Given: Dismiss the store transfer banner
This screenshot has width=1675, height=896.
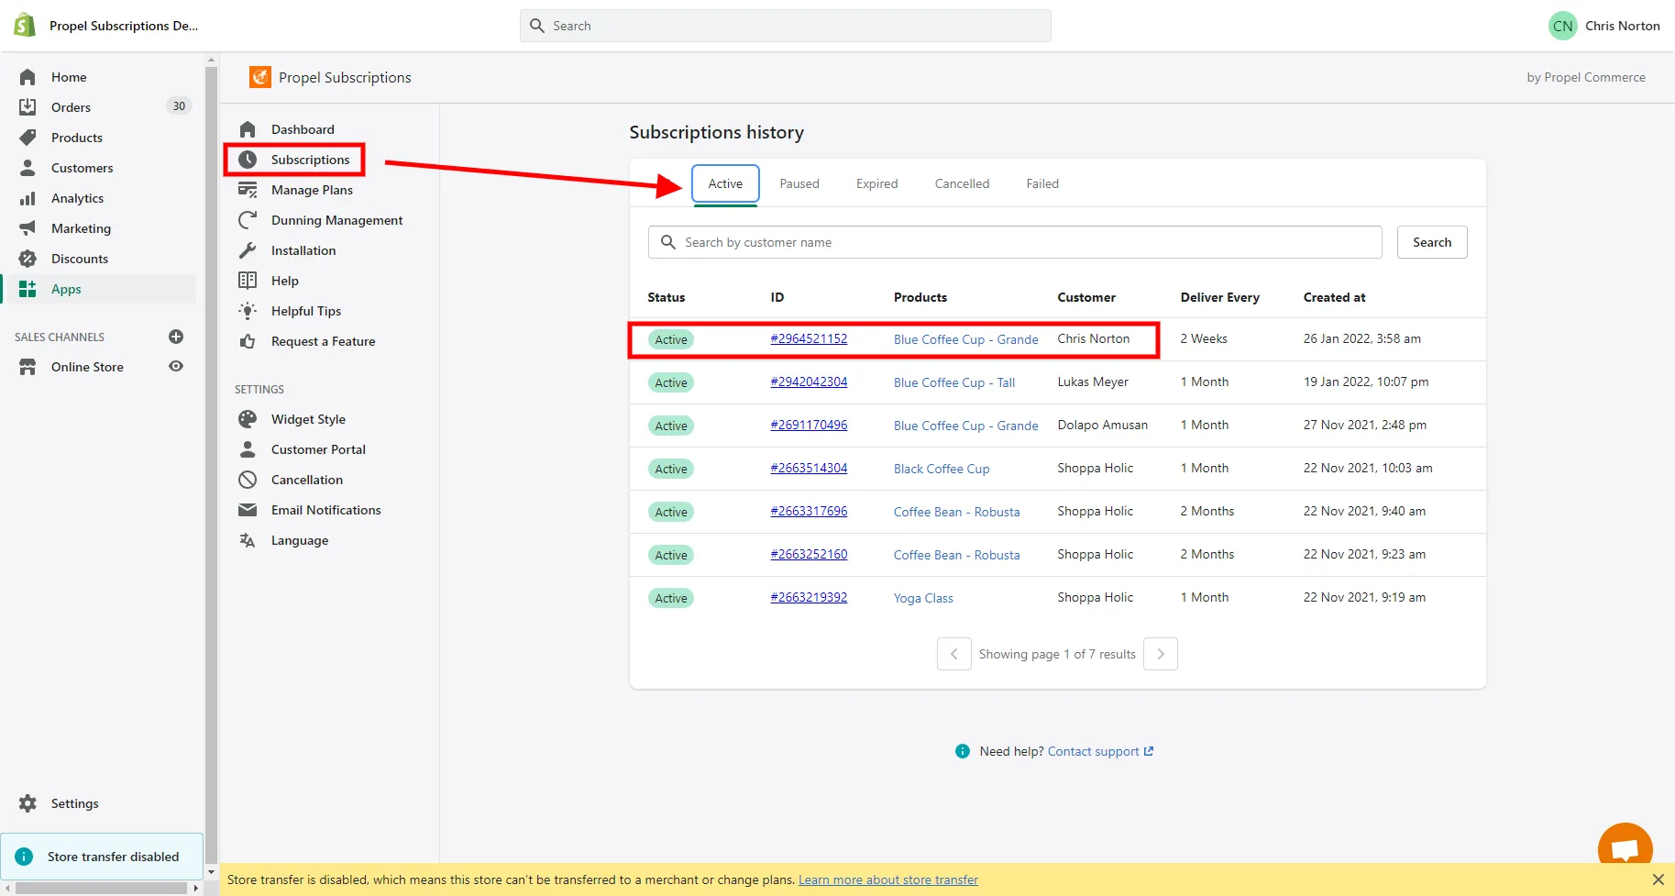Looking at the screenshot, I should click(x=1658, y=879).
